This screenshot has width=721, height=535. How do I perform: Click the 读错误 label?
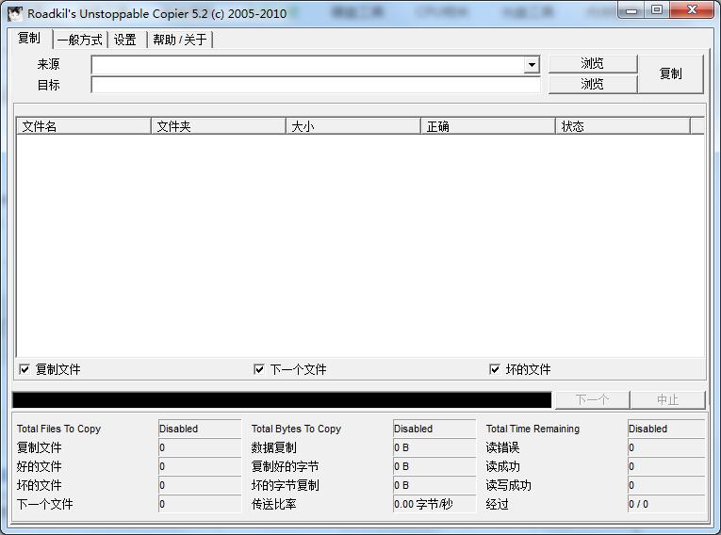coord(502,447)
